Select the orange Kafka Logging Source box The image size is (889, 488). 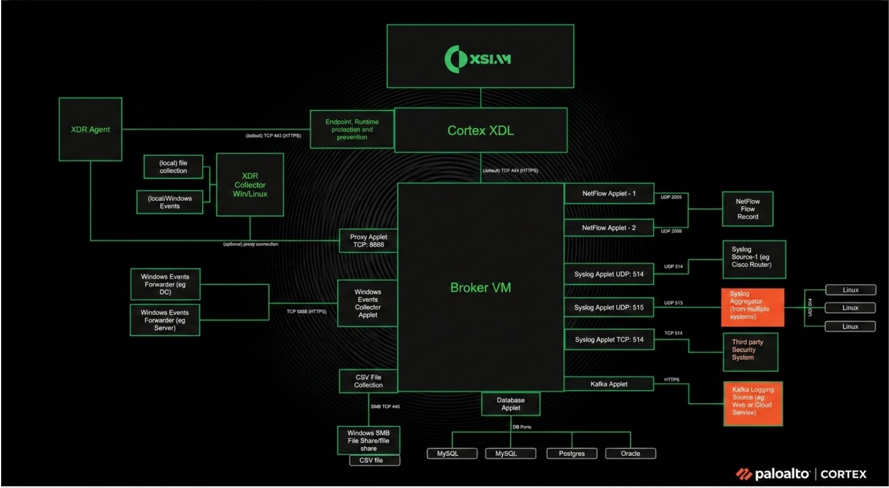753,404
